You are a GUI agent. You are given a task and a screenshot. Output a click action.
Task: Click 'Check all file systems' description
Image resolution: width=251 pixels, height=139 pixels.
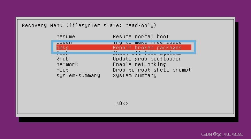pos(147,53)
